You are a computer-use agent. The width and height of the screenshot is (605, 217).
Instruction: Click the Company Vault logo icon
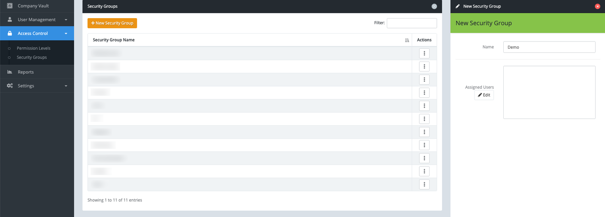click(10, 6)
